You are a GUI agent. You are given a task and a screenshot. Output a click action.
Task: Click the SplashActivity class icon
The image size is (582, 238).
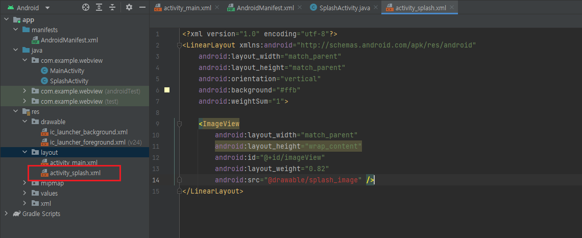pos(44,81)
